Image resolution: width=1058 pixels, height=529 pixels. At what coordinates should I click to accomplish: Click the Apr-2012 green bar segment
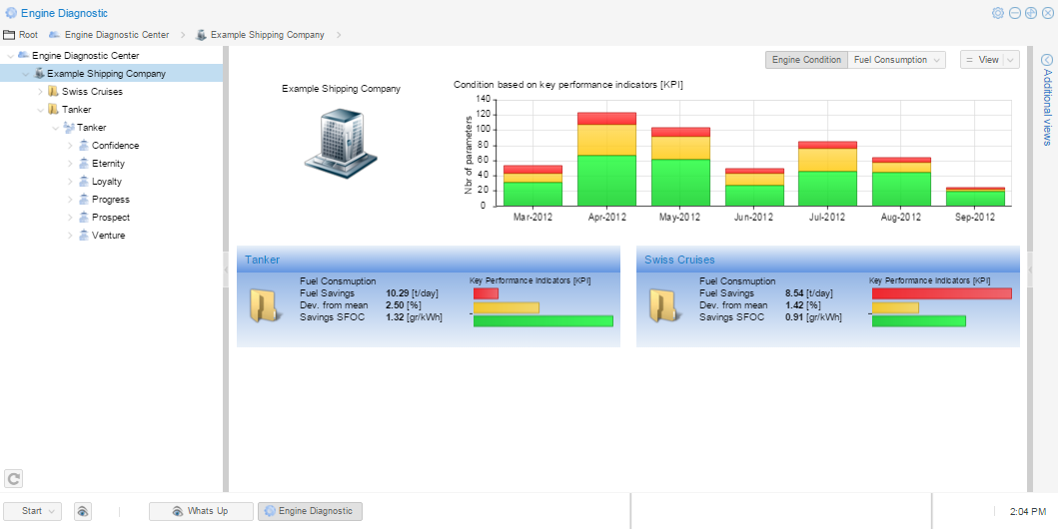(x=607, y=181)
